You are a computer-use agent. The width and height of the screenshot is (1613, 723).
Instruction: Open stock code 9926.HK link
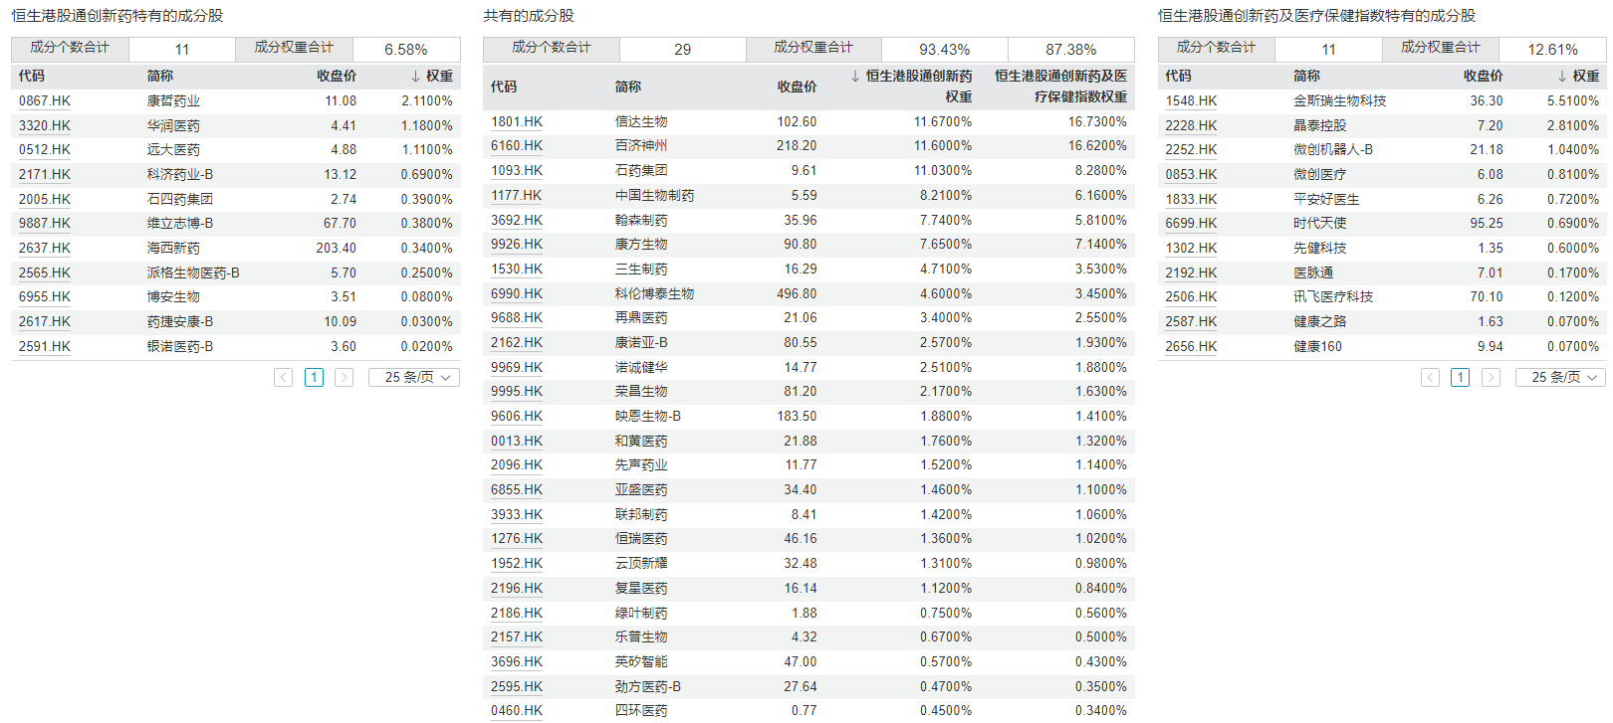coord(517,245)
